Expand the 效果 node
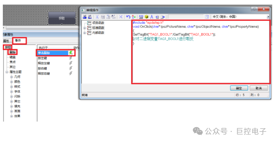The height and width of the screenshot is (142, 275). pyautogui.click(x=12, y=116)
